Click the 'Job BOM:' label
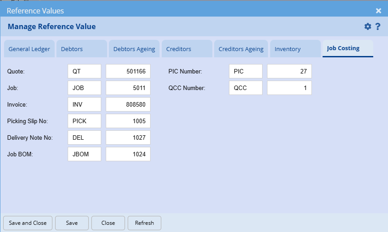 (20, 155)
